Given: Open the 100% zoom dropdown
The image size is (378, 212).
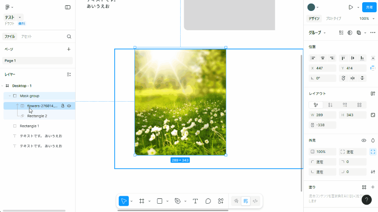Looking at the screenshot, I should (x=365, y=18).
